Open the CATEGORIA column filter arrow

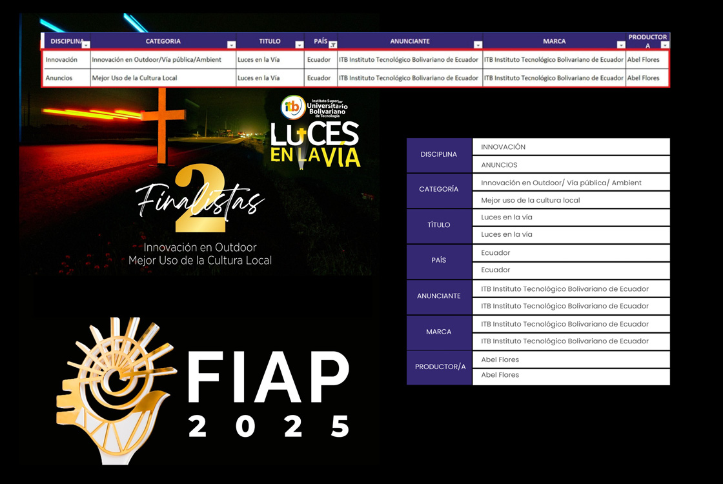coord(232,45)
